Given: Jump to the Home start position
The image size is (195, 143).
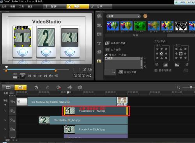Looking at the screenshot, I should [x=29, y=76].
